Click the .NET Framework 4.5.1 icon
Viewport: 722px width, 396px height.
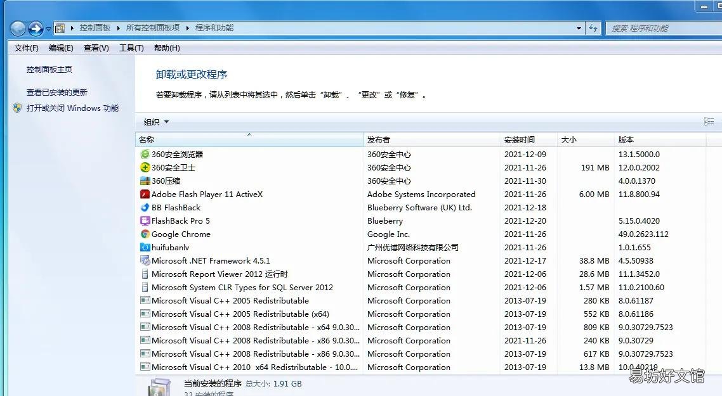click(x=145, y=261)
